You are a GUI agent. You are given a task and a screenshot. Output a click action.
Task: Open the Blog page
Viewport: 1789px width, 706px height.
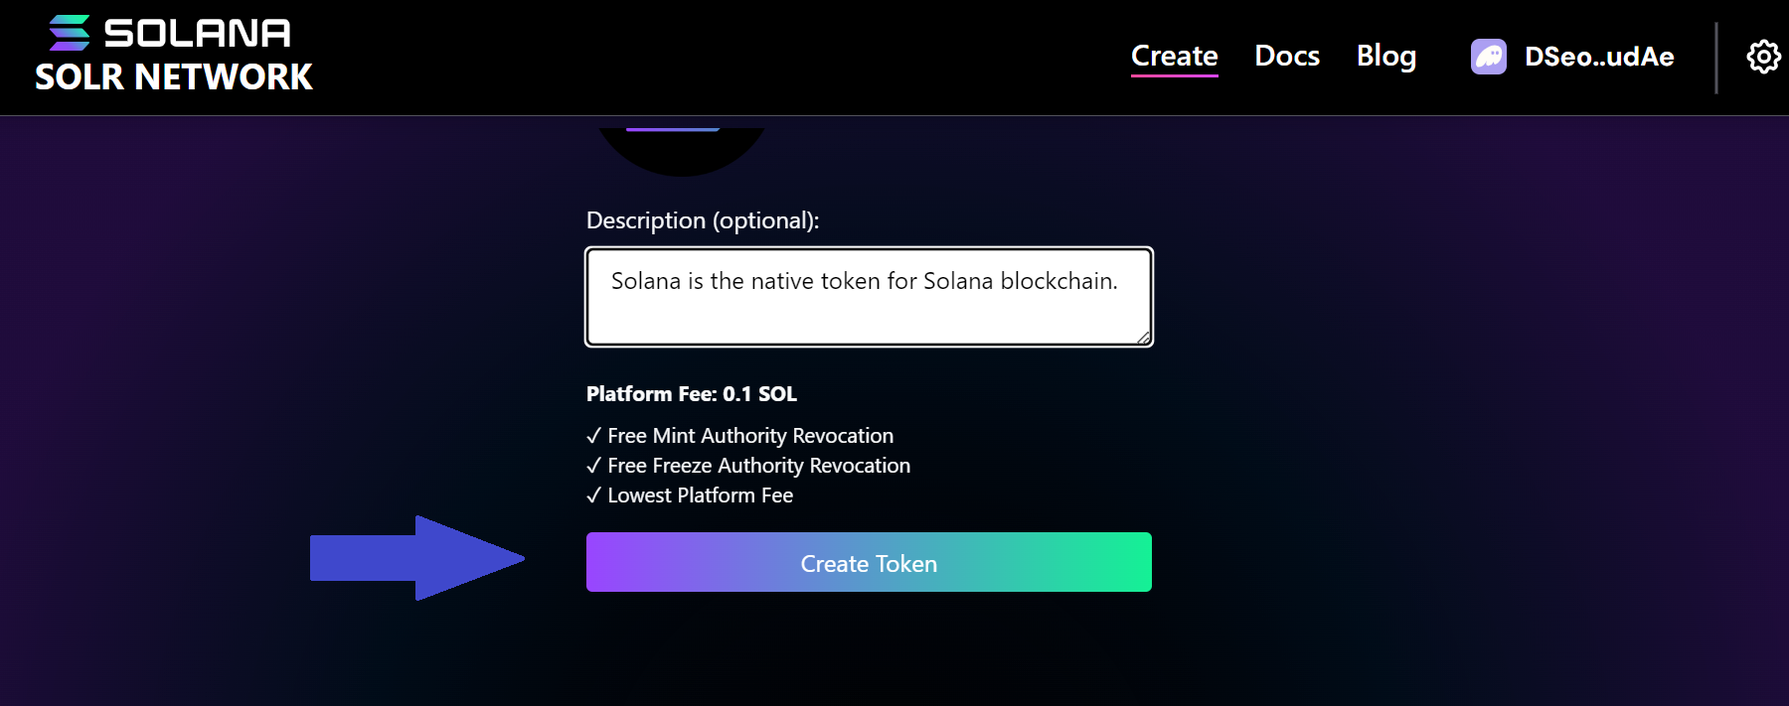[x=1386, y=57]
